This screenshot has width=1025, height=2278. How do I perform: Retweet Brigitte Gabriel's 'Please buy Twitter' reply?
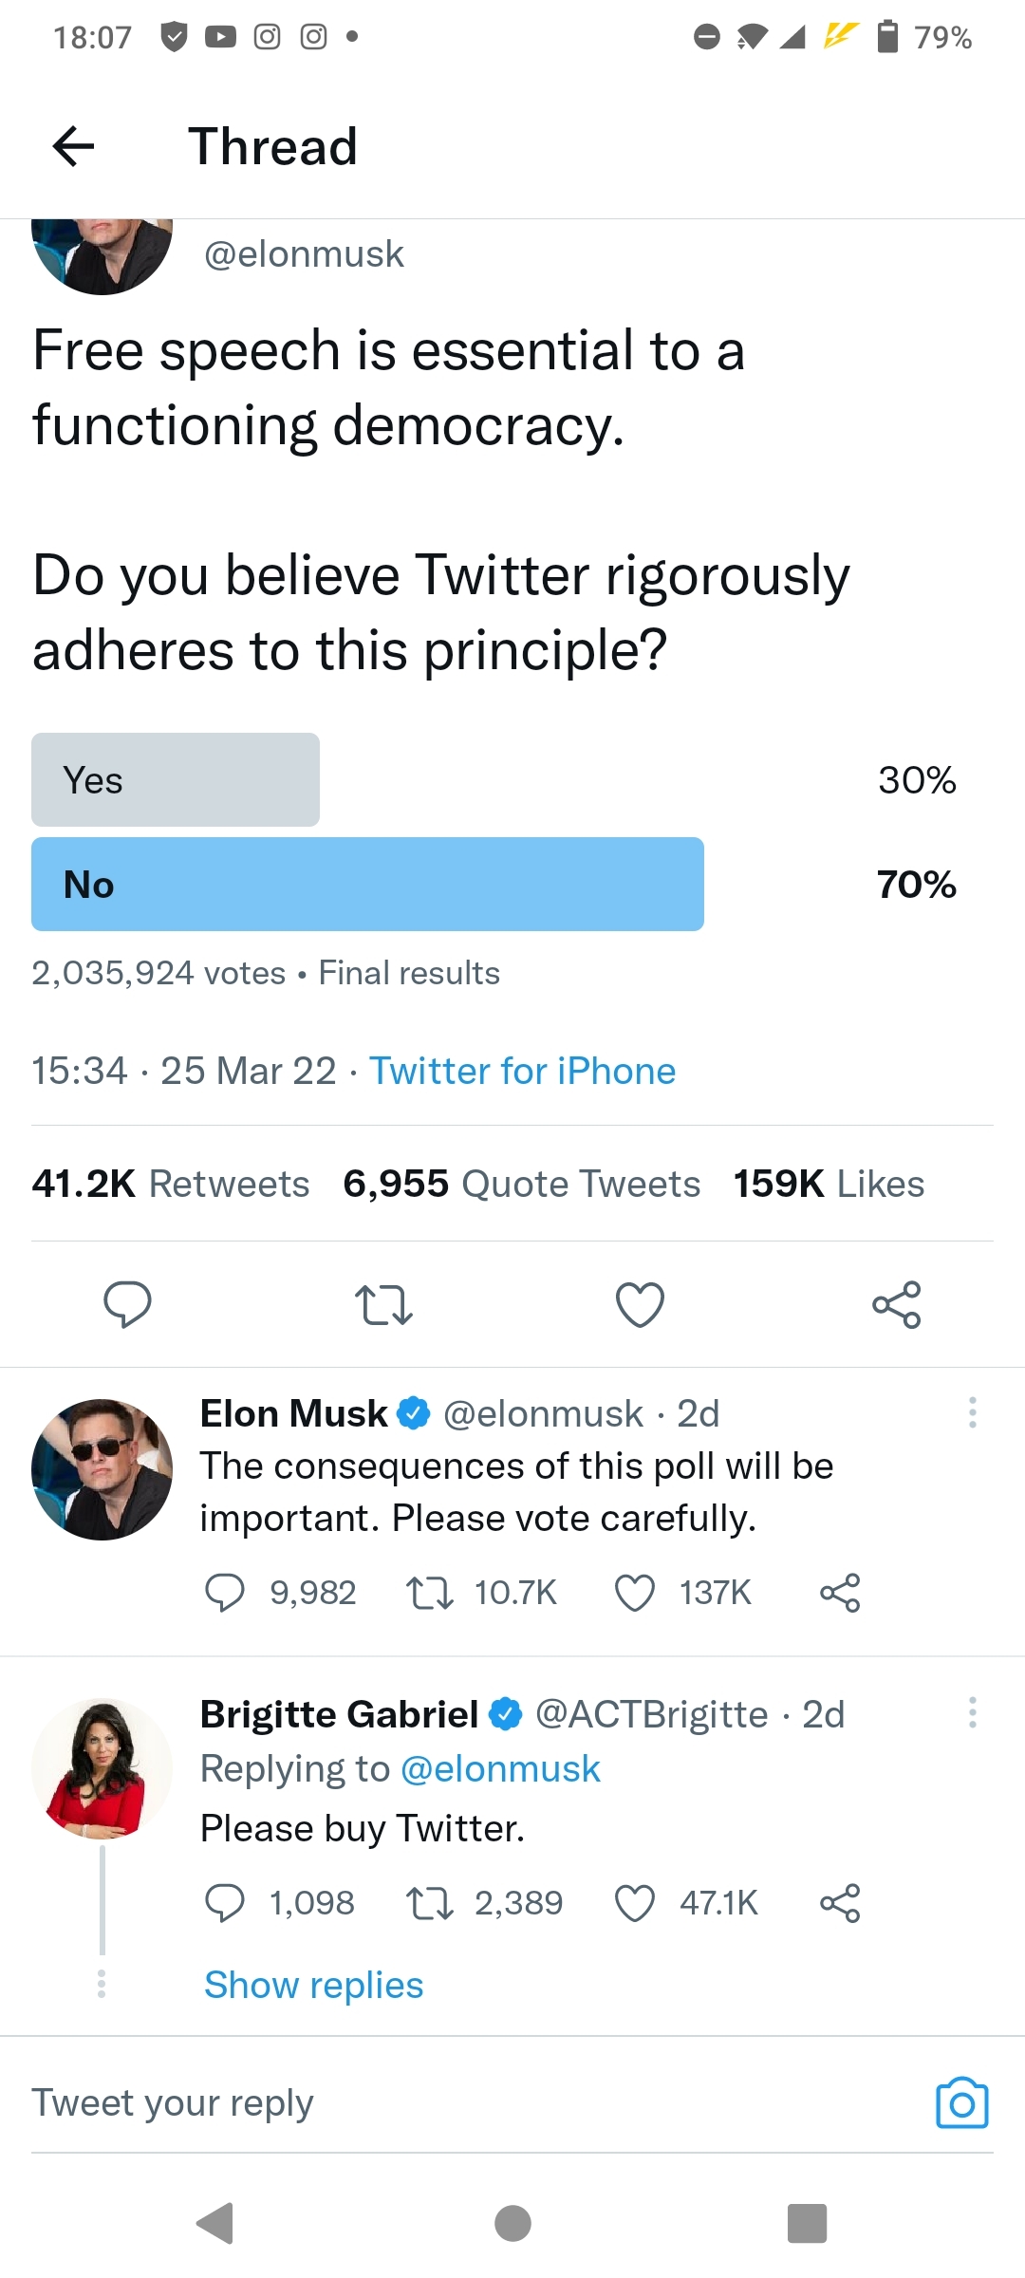click(x=429, y=1903)
